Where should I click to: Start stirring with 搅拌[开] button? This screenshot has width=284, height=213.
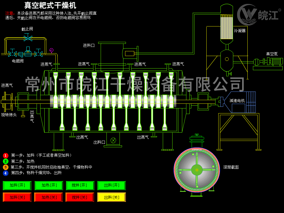tap(80, 185)
